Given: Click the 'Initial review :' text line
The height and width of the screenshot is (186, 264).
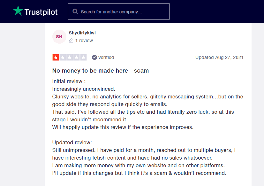Looking at the screenshot, I should (x=69, y=81).
